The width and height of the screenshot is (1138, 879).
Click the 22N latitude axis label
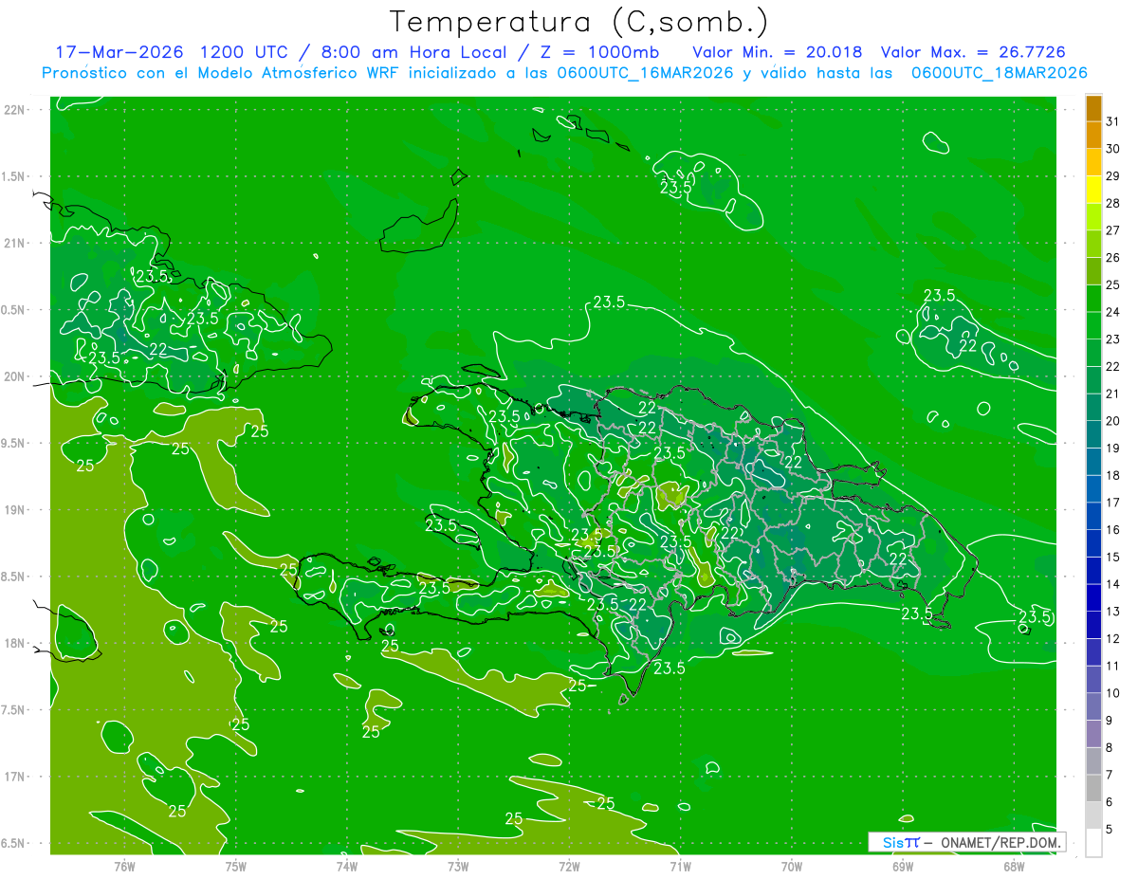pos(14,110)
